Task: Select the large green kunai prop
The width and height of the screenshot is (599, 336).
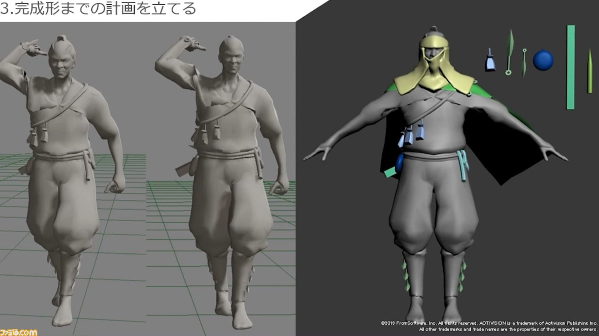Action: [x=509, y=51]
